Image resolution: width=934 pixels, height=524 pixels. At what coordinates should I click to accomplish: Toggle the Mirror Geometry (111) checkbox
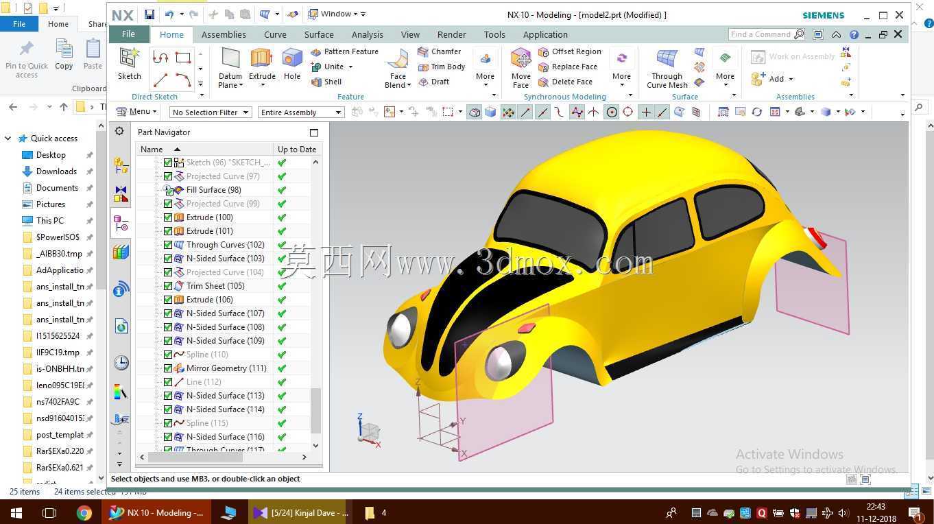(168, 368)
